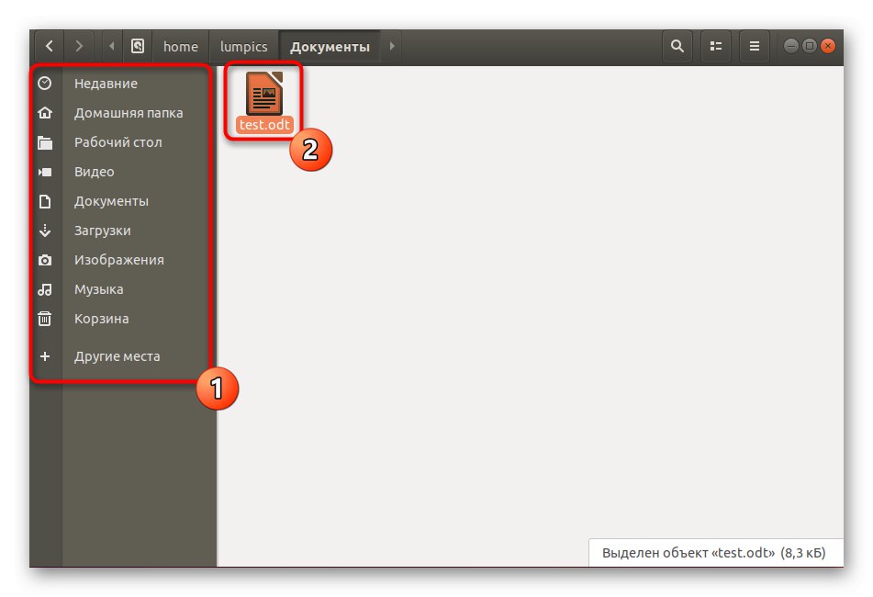Click the camera icon beside Изображения
The width and height of the screenshot is (873, 597).
[x=45, y=260]
